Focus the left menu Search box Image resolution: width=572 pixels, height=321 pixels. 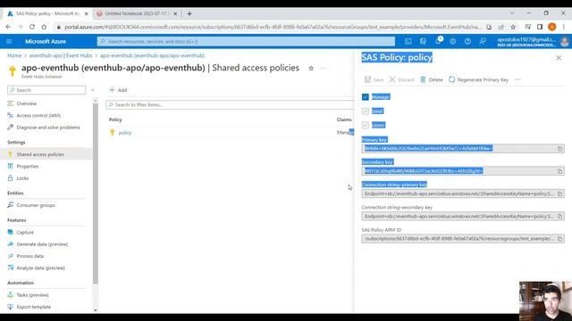tap(46, 90)
